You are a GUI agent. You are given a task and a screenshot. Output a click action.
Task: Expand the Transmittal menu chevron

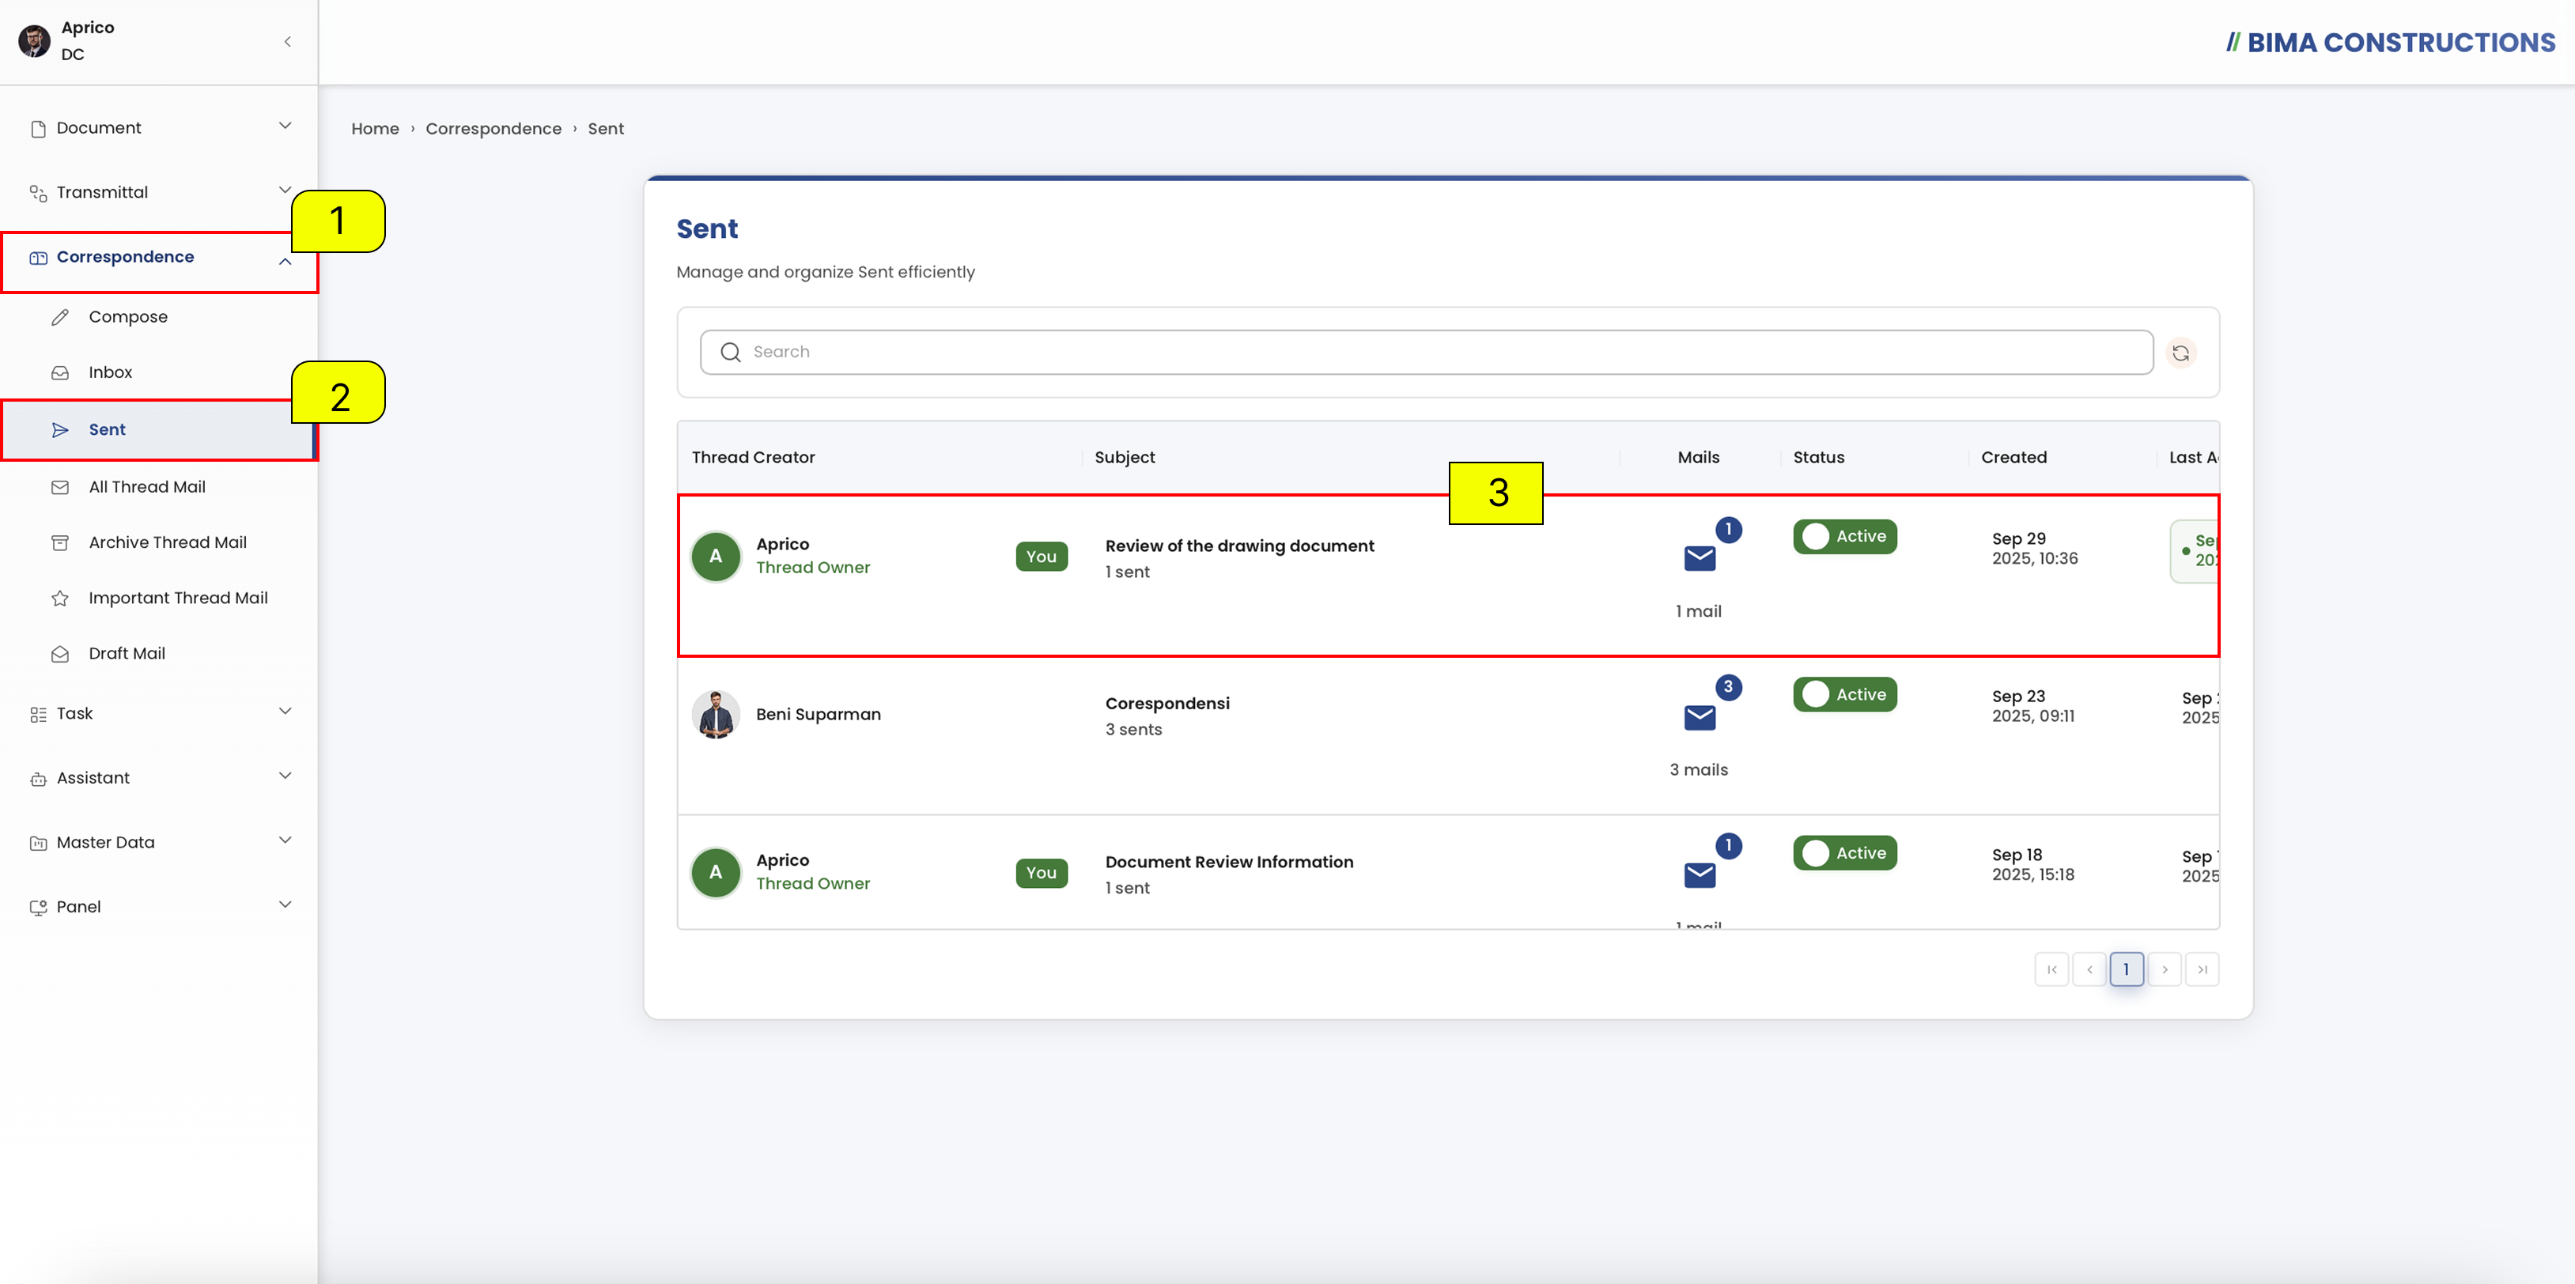coord(285,190)
